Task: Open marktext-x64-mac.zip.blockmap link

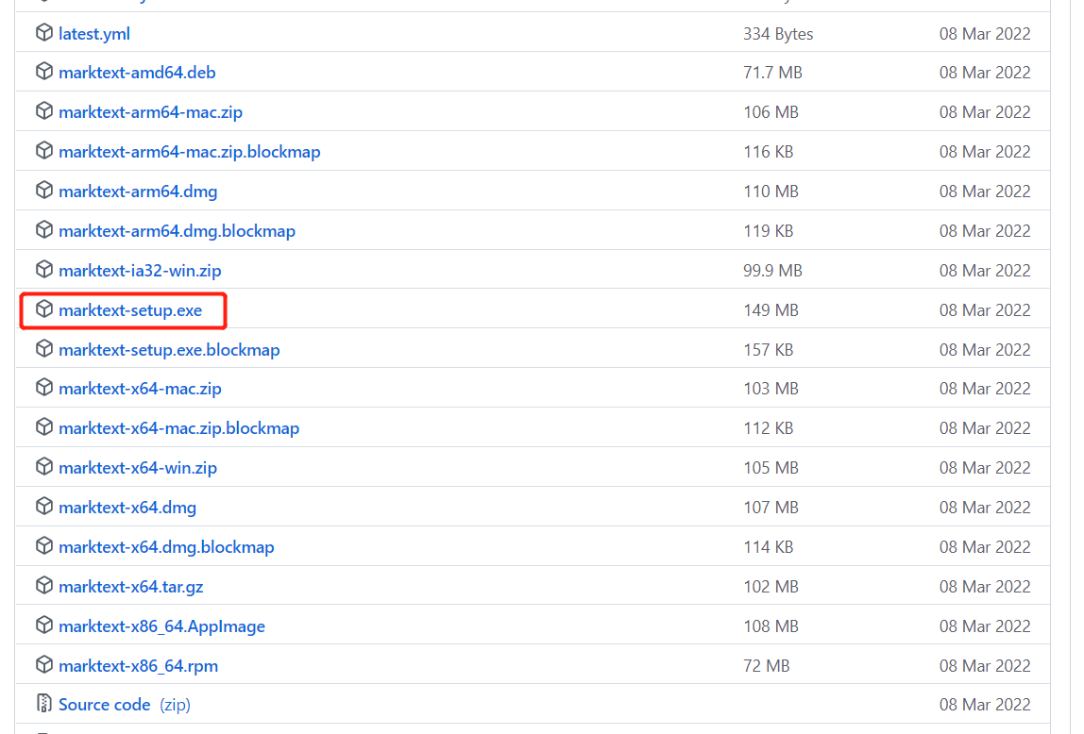Action: click(179, 428)
